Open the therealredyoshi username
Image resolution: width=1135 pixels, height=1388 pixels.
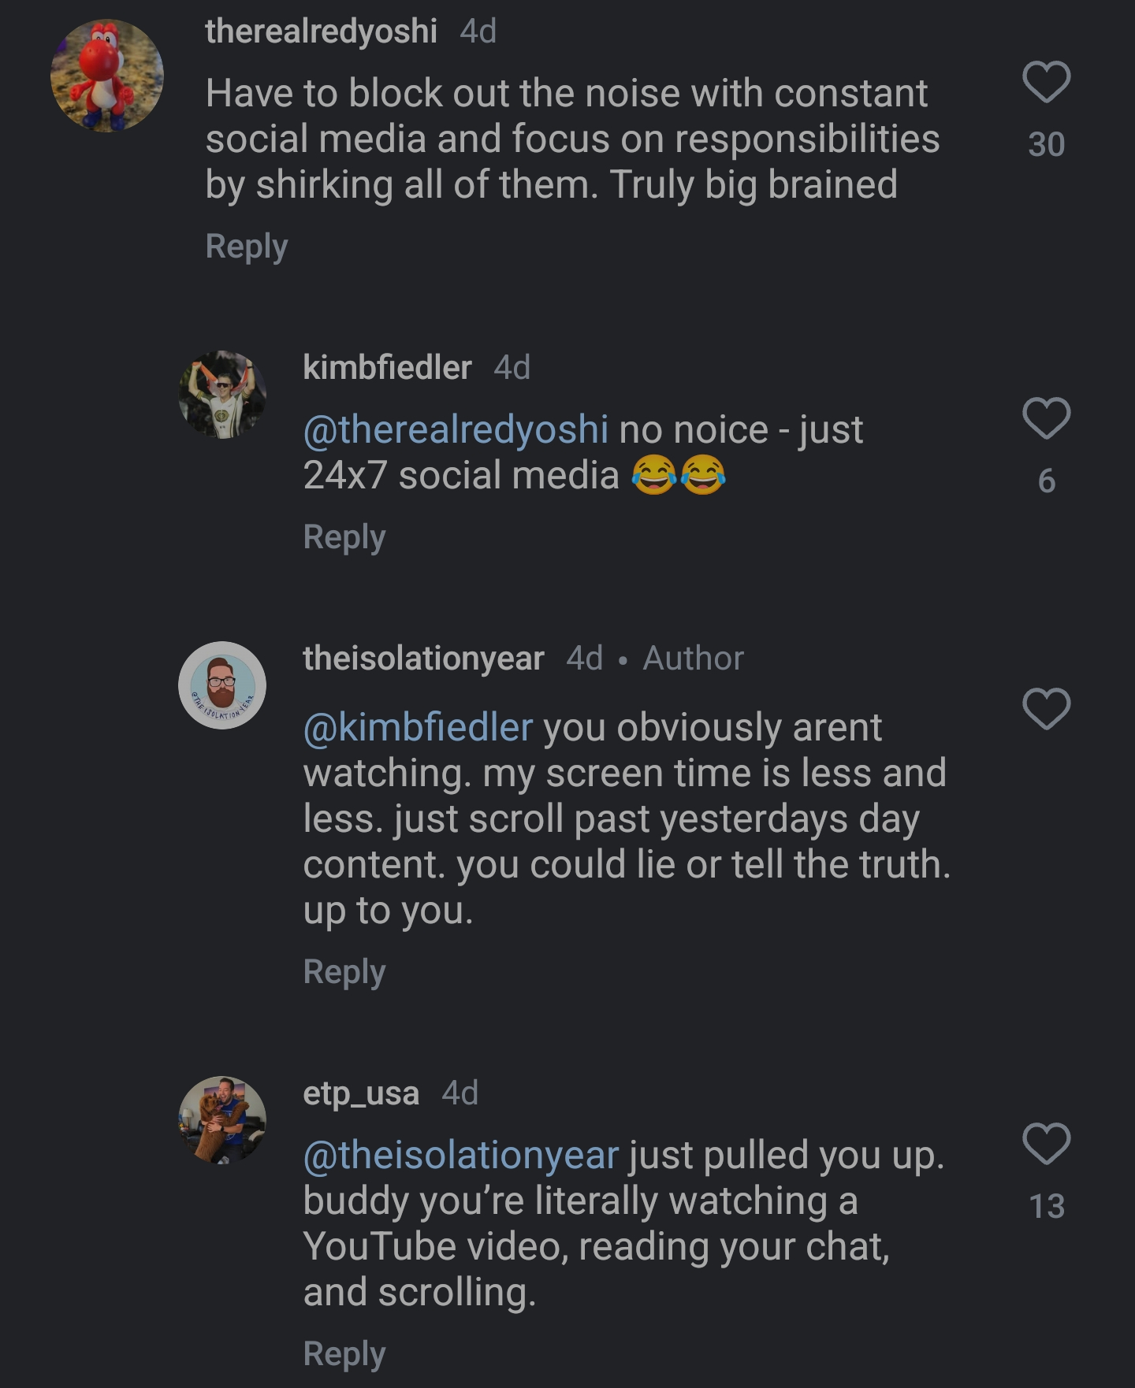coord(321,32)
